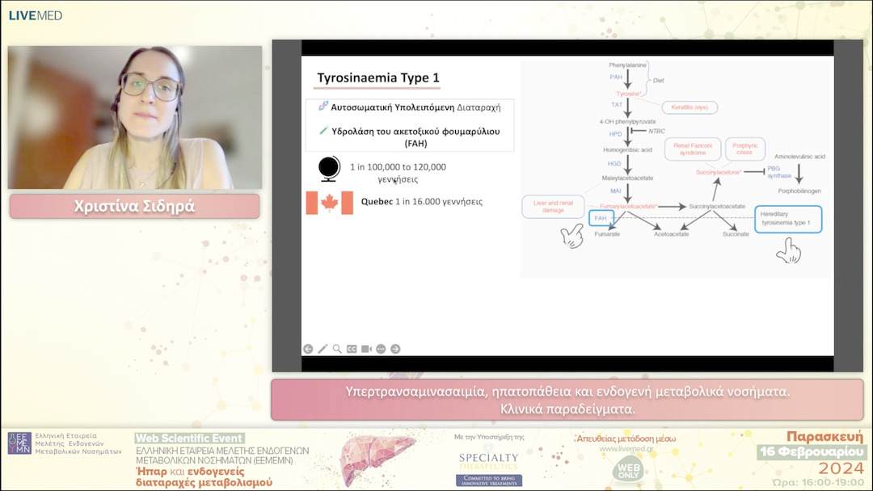
Task: Click the liver illustration in the footer
Action: (x=377, y=459)
